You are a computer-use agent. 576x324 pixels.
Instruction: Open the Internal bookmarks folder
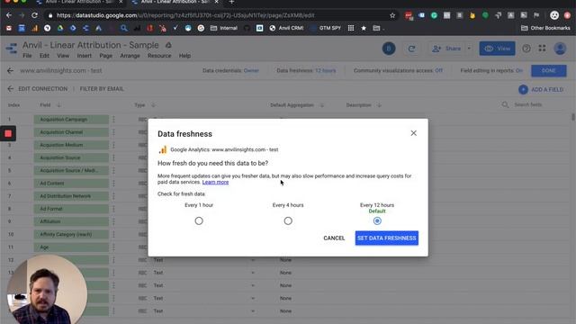coord(224,28)
